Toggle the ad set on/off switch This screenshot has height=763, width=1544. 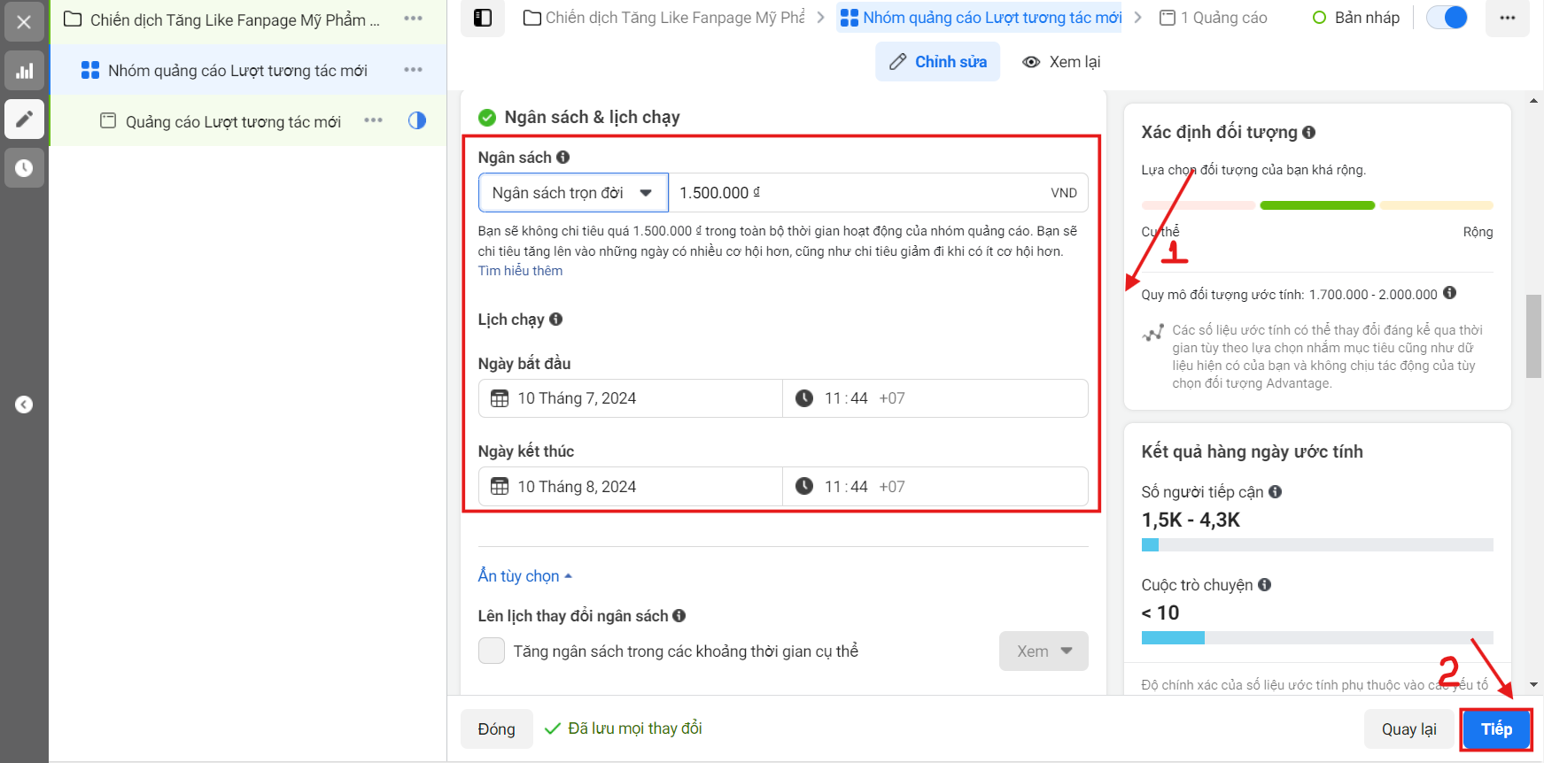[x=1447, y=18]
